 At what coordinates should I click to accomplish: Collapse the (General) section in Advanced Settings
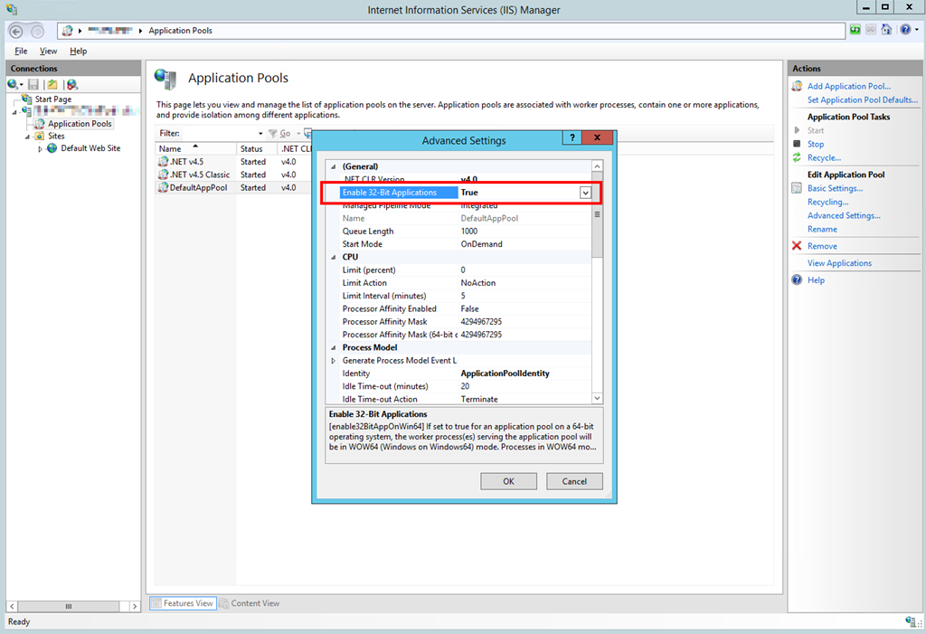333,166
